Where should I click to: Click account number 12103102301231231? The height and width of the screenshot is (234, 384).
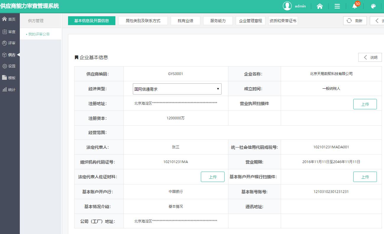click(331, 191)
